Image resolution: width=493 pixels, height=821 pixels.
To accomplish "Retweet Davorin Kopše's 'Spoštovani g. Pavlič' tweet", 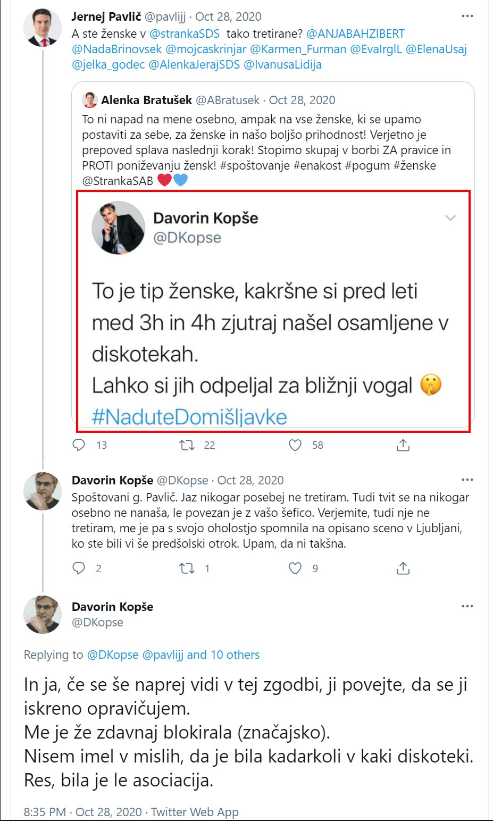I will tap(187, 568).
